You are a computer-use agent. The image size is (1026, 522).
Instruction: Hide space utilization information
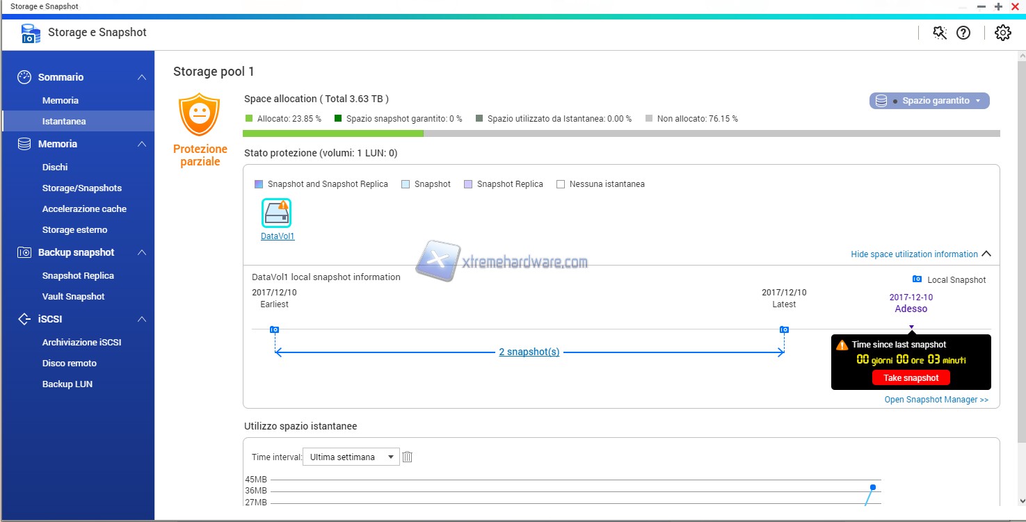click(x=920, y=254)
